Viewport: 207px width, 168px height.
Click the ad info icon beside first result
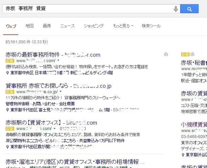pyautogui.click(x=166, y=54)
